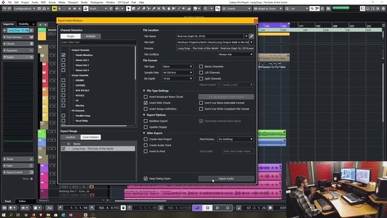The image size is (387, 218).
Task: Switch to the Visibility tab
Action: 24,24
